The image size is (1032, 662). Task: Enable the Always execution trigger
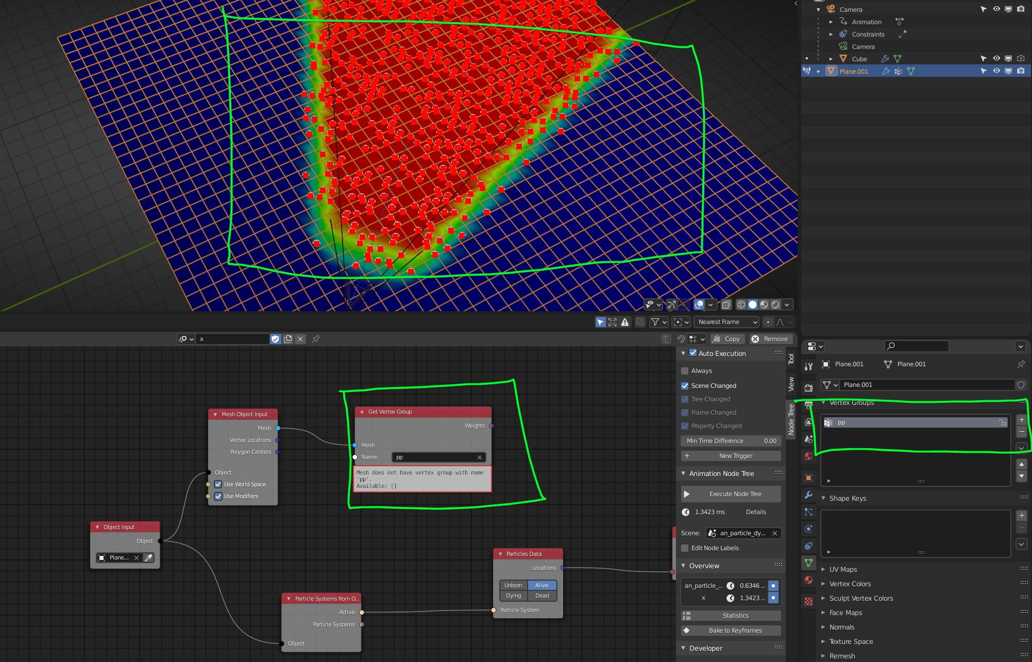[685, 370]
